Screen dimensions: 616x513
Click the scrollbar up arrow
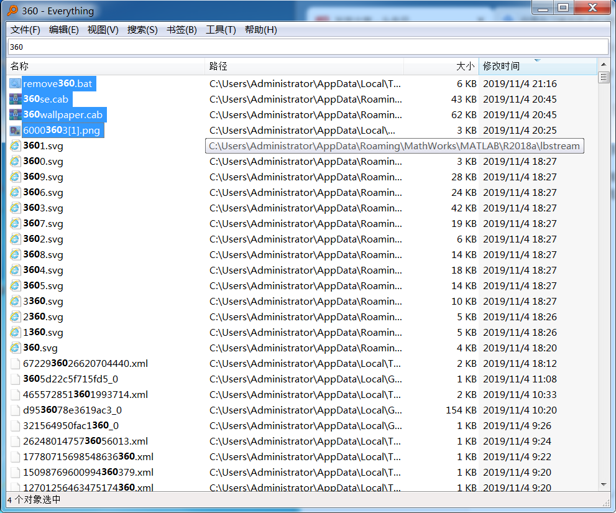point(604,64)
